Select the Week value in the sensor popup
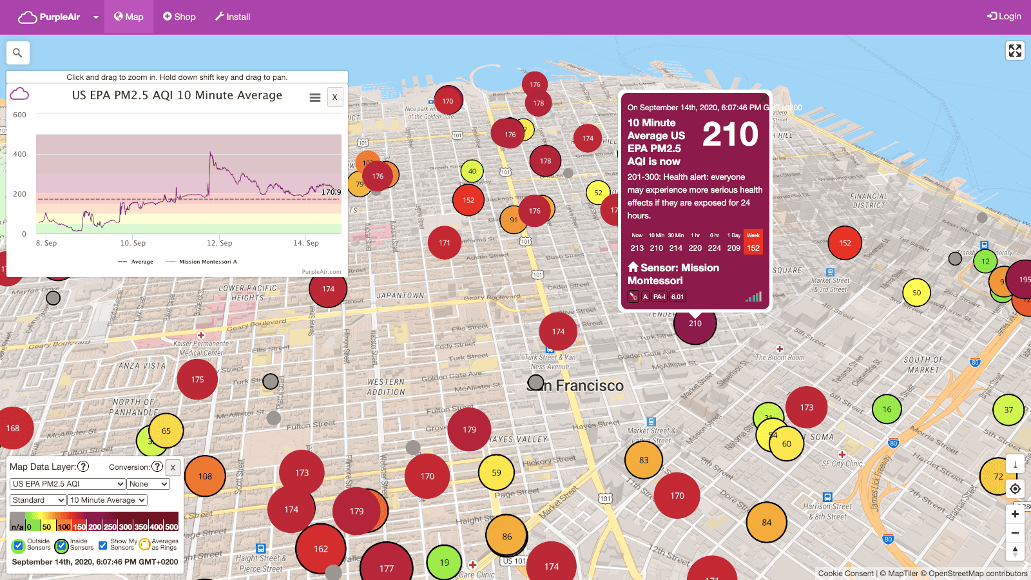The width and height of the screenshot is (1031, 580). tap(753, 241)
